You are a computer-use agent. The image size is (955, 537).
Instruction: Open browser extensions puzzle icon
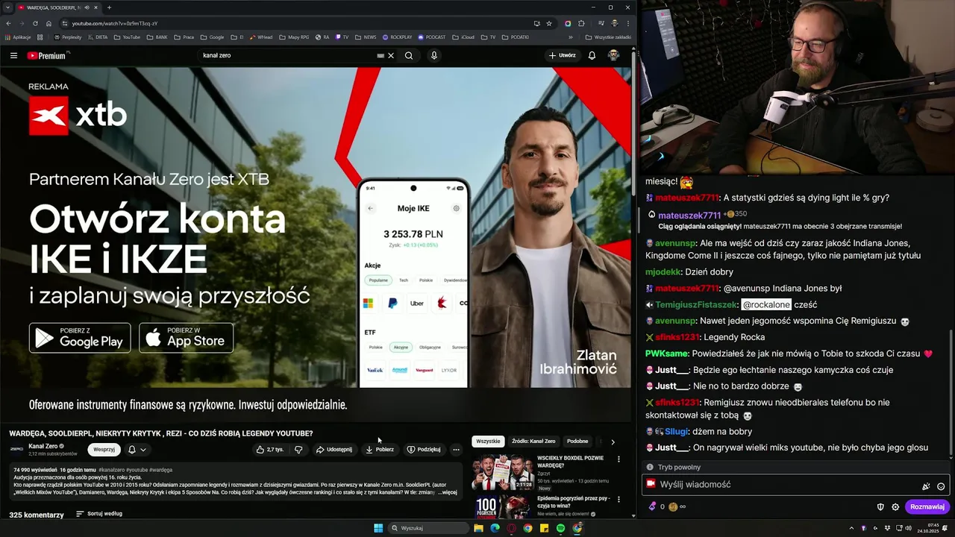click(581, 23)
